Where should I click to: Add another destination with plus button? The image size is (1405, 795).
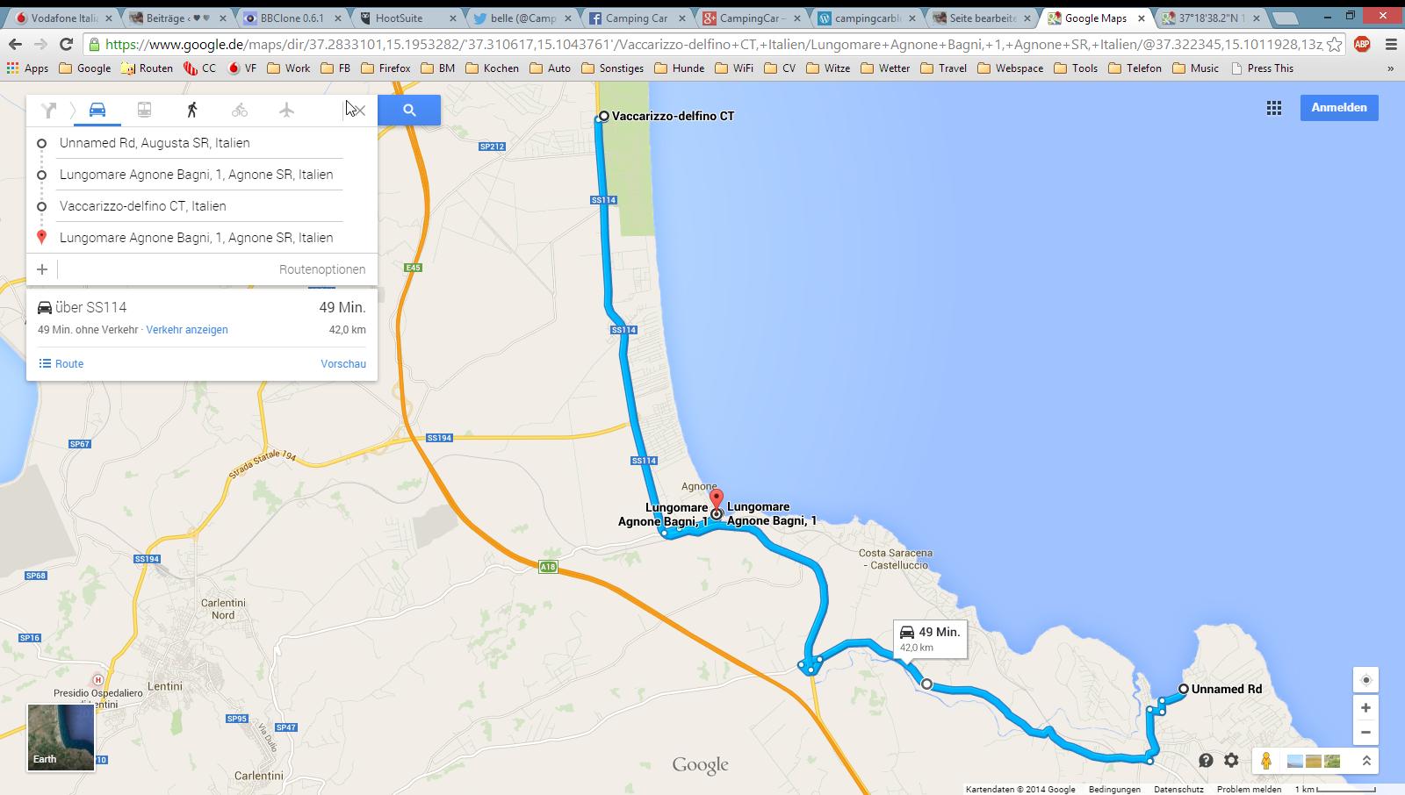point(42,269)
